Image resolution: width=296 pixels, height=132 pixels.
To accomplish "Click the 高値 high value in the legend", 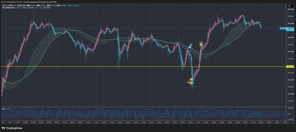I will [x=43, y=6].
